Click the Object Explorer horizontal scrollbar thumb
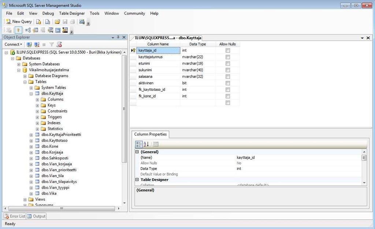 (x=62, y=208)
